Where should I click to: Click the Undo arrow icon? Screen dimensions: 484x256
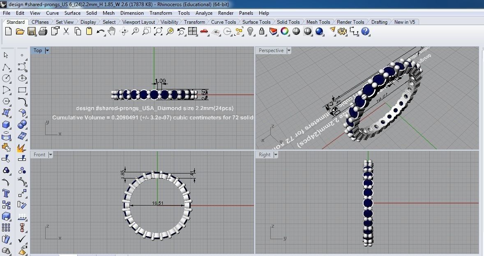coord(100,32)
